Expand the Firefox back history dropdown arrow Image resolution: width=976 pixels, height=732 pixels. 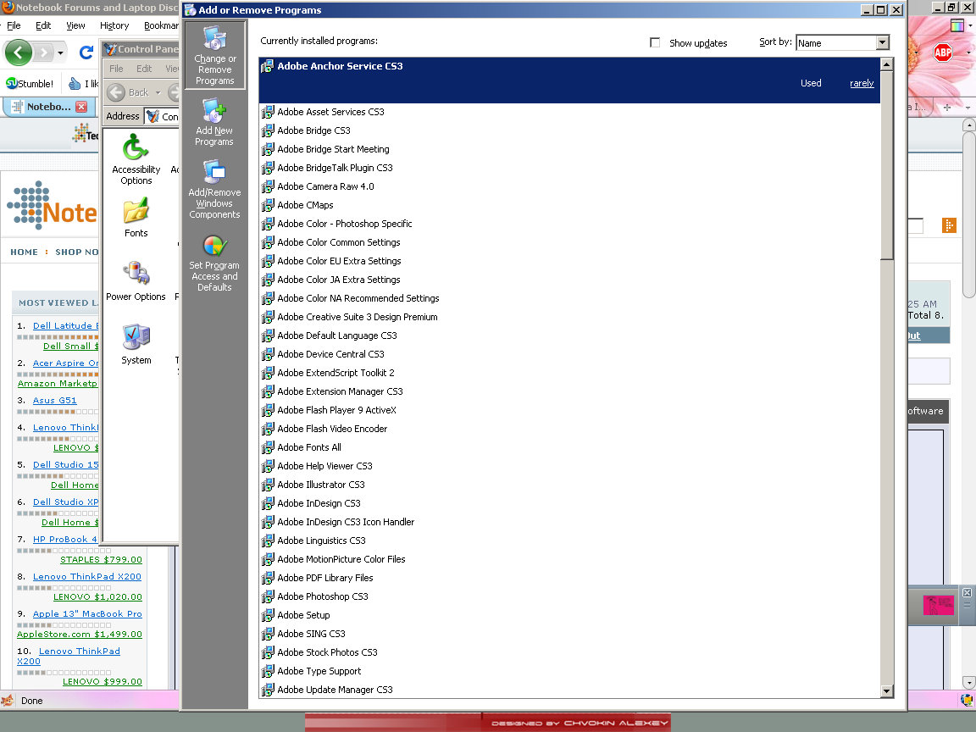[x=60, y=53]
